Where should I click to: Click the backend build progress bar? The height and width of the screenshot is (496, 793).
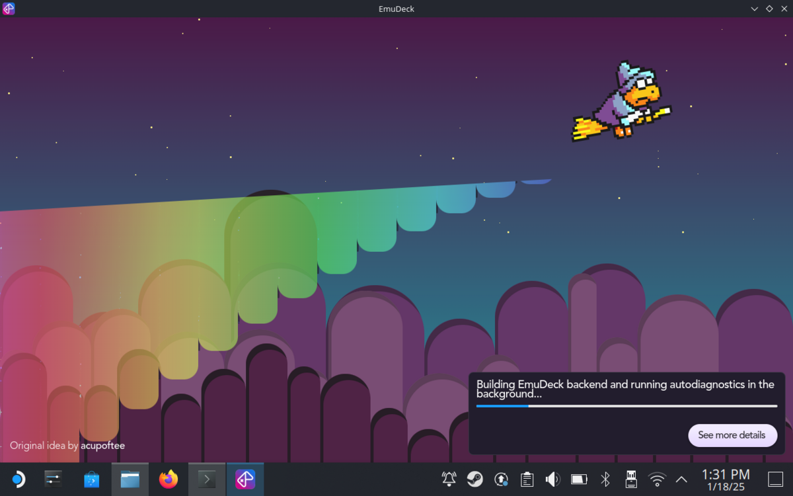click(626, 406)
